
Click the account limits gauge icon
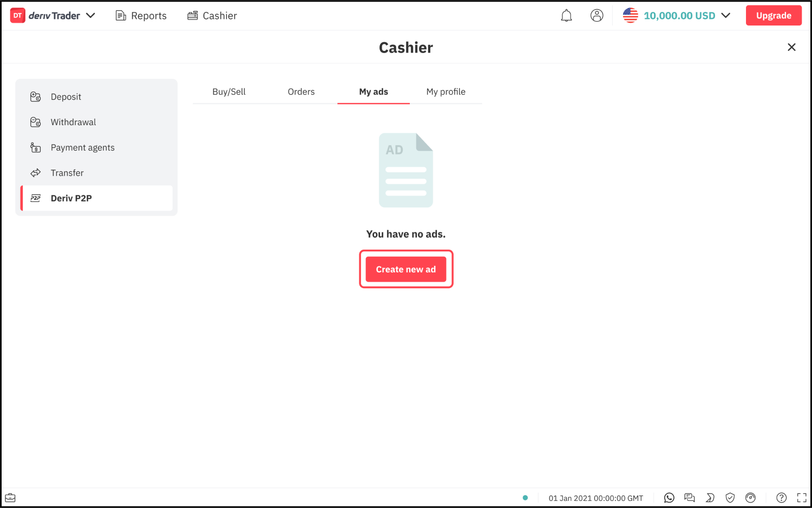point(750,498)
